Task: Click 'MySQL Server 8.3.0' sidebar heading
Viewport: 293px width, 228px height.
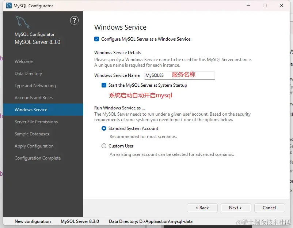Action: (x=37, y=42)
